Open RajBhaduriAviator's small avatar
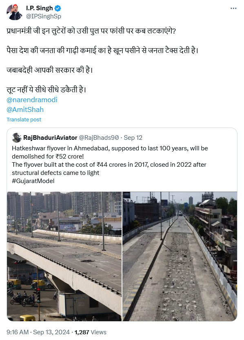Image resolution: width=244 pixels, height=340 pixels. (x=17, y=138)
